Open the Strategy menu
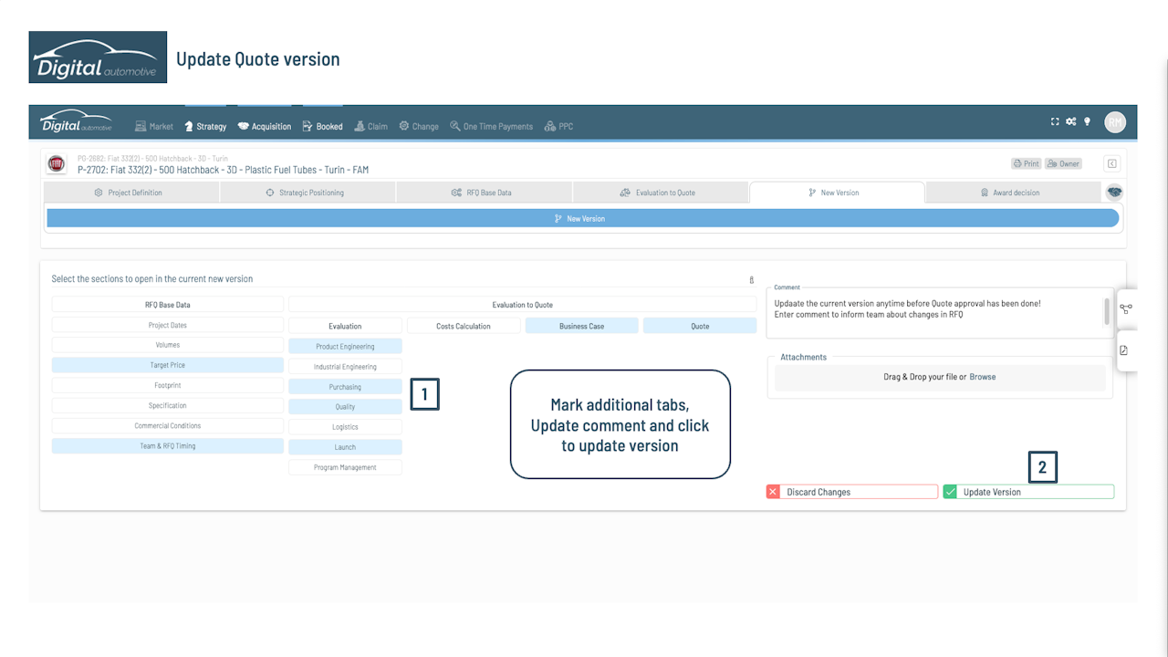This screenshot has width=1168, height=657. [x=205, y=127]
